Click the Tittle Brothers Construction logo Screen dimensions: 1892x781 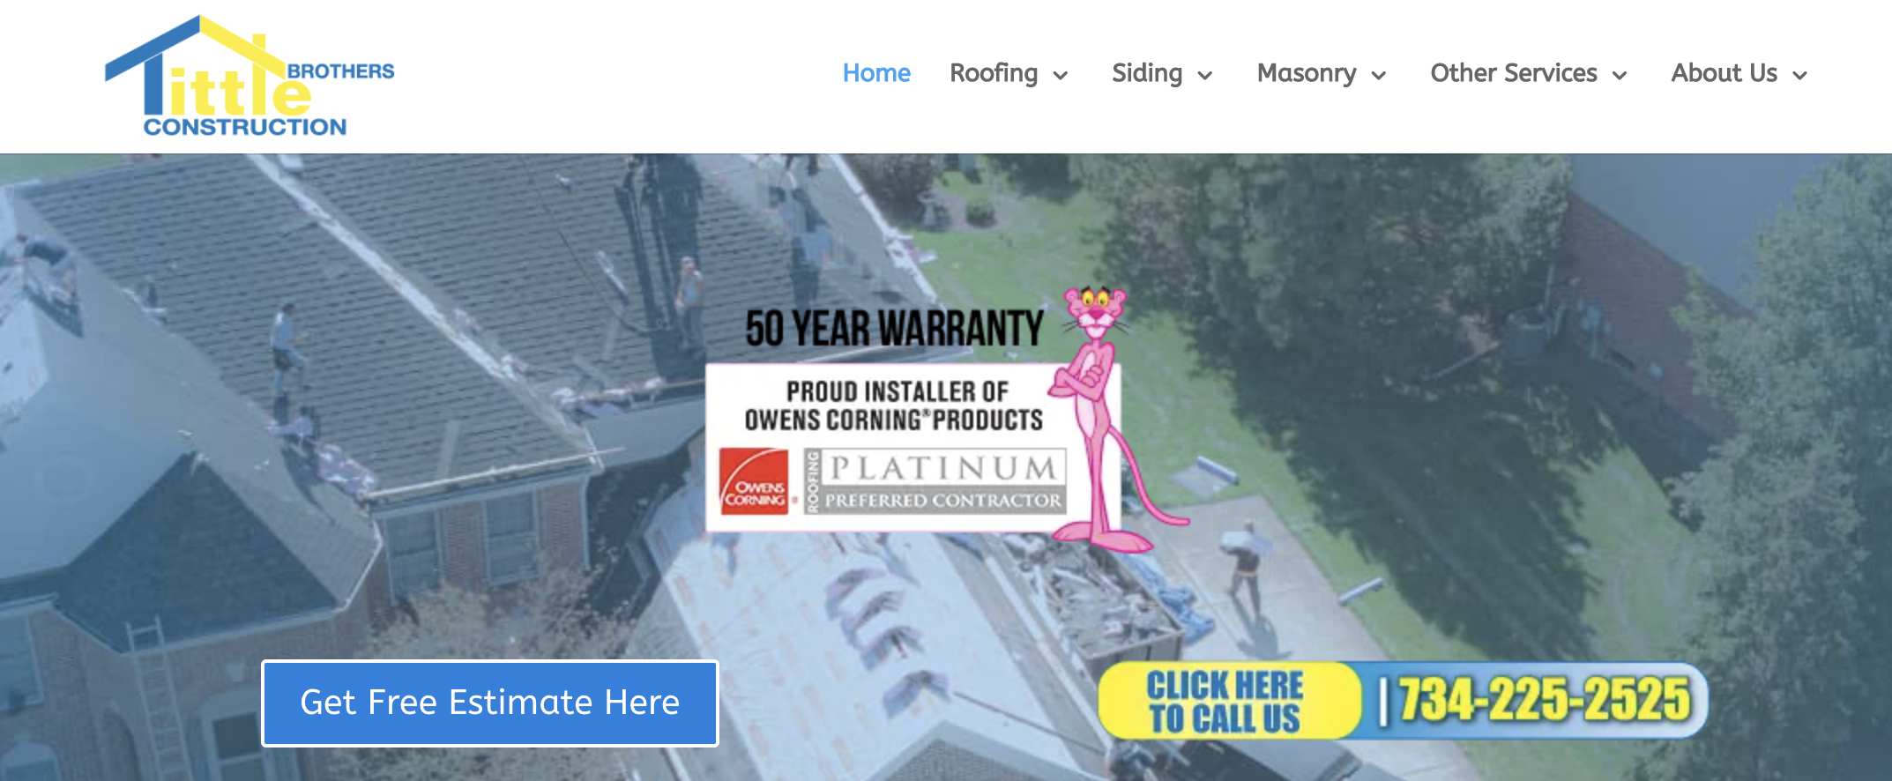point(250,77)
